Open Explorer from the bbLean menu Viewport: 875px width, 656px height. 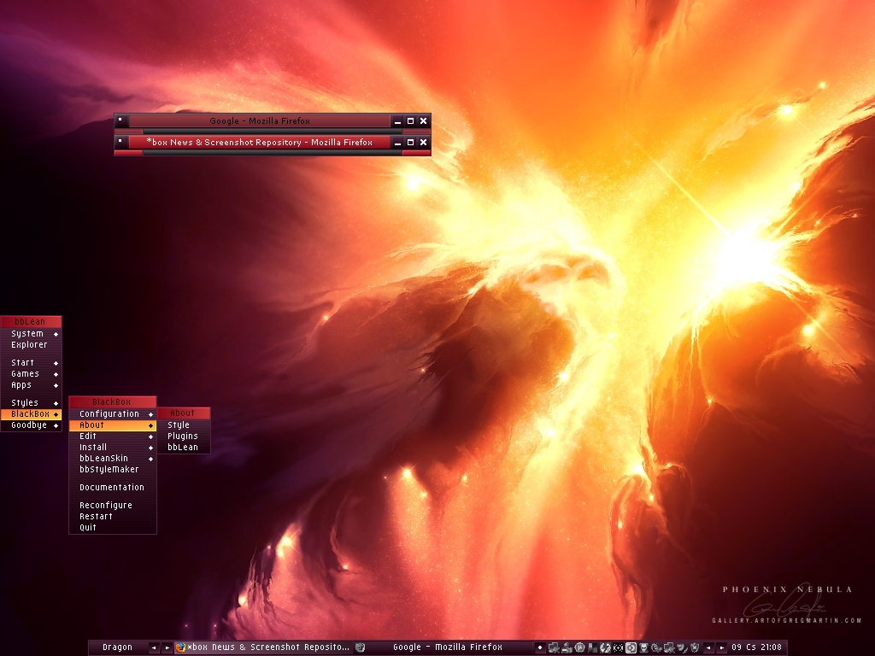[x=32, y=345]
